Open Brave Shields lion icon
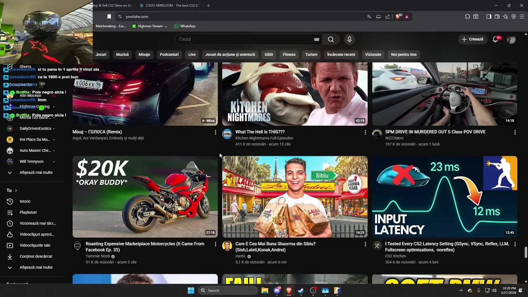This screenshot has height=297, width=528. pos(398,16)
